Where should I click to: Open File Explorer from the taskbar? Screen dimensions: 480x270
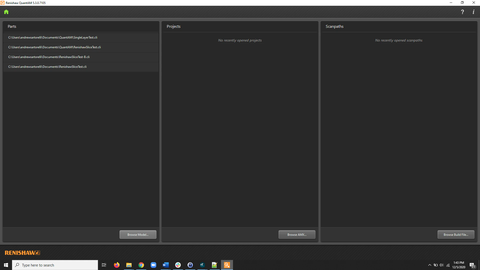(x=129, y=265)
